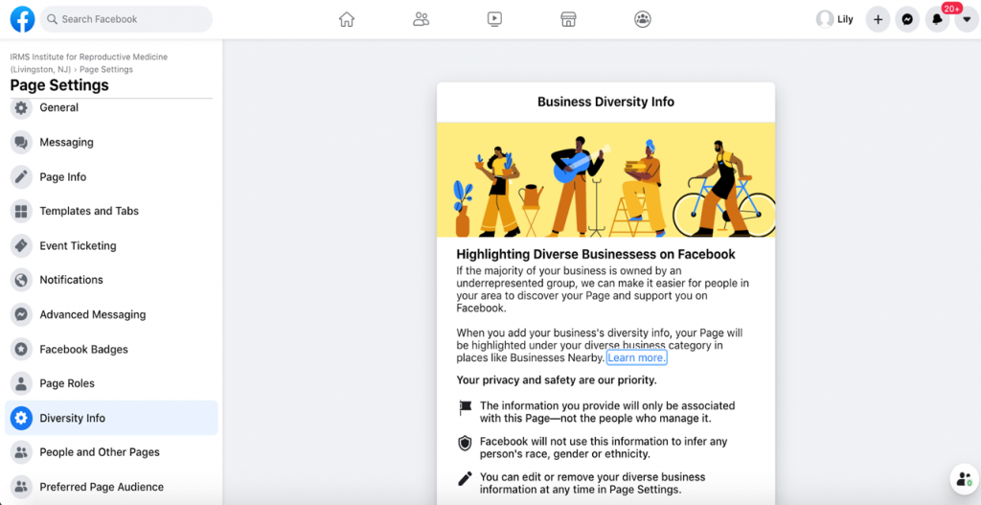Click the Search Facebook field
981x505 pixels.
click(125, 19)
